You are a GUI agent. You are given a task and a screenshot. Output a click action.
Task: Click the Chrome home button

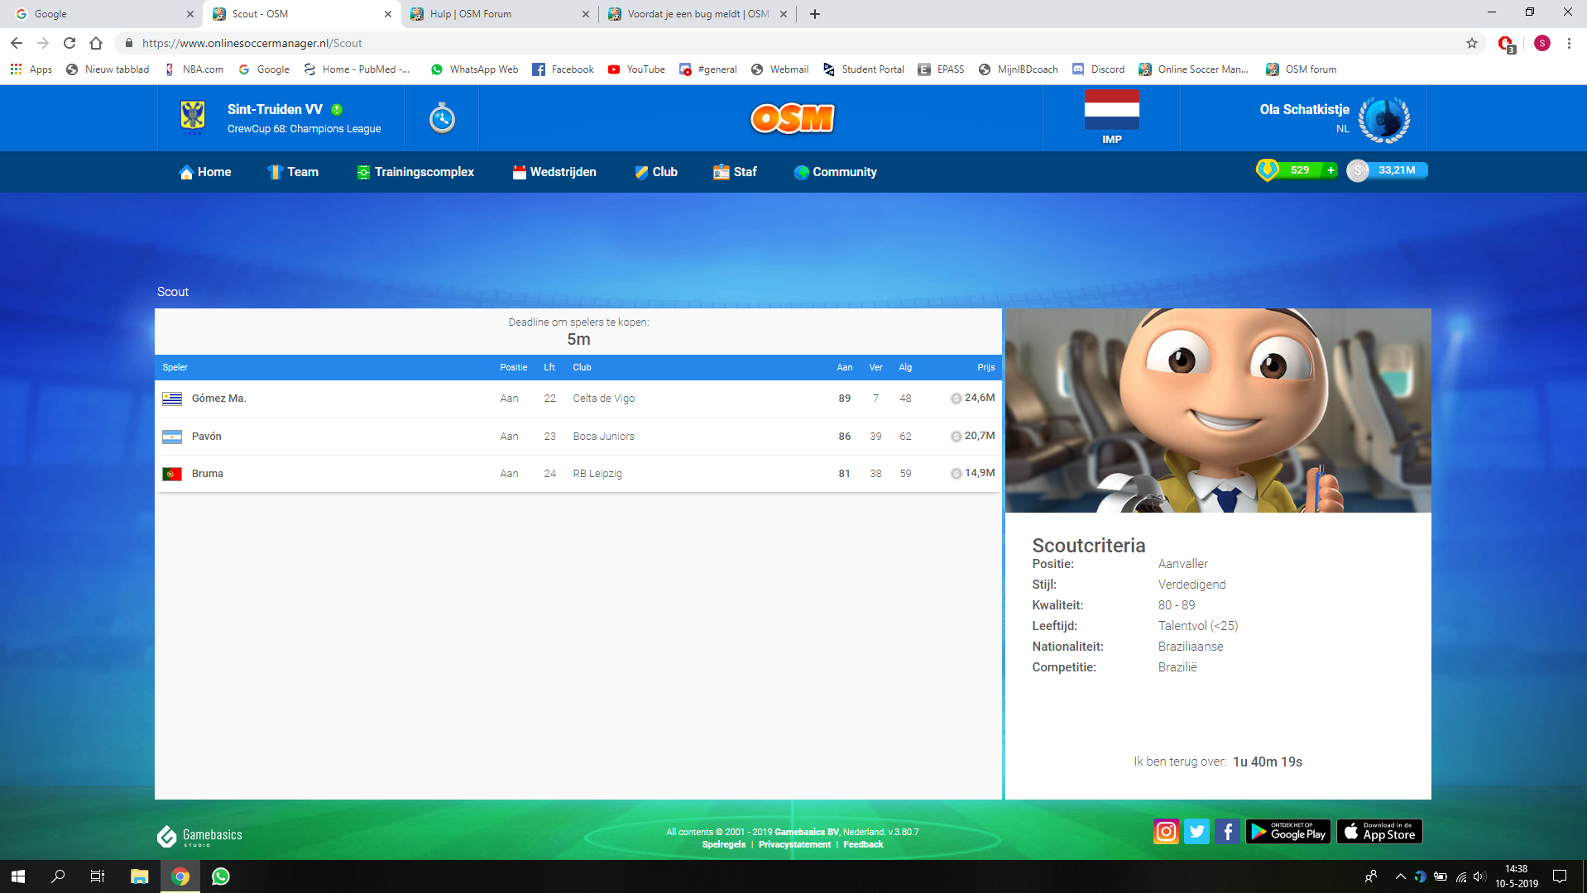pos(96,43)
